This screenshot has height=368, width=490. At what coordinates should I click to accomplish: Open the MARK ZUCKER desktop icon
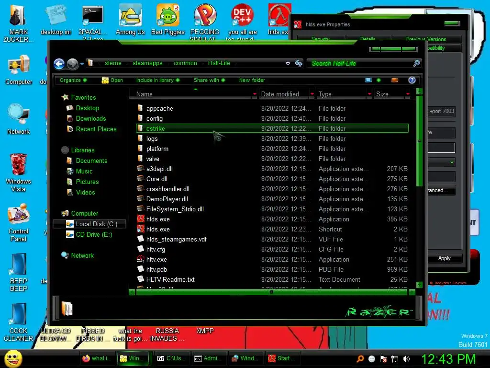tap(19, 23)
